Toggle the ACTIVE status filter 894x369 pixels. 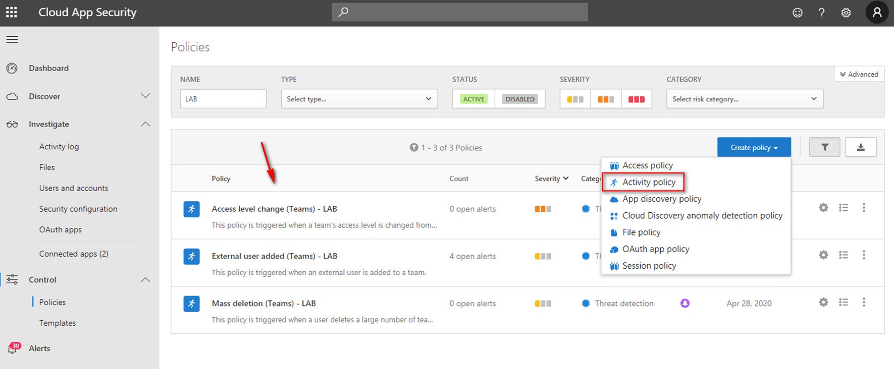tap(474, 99)
